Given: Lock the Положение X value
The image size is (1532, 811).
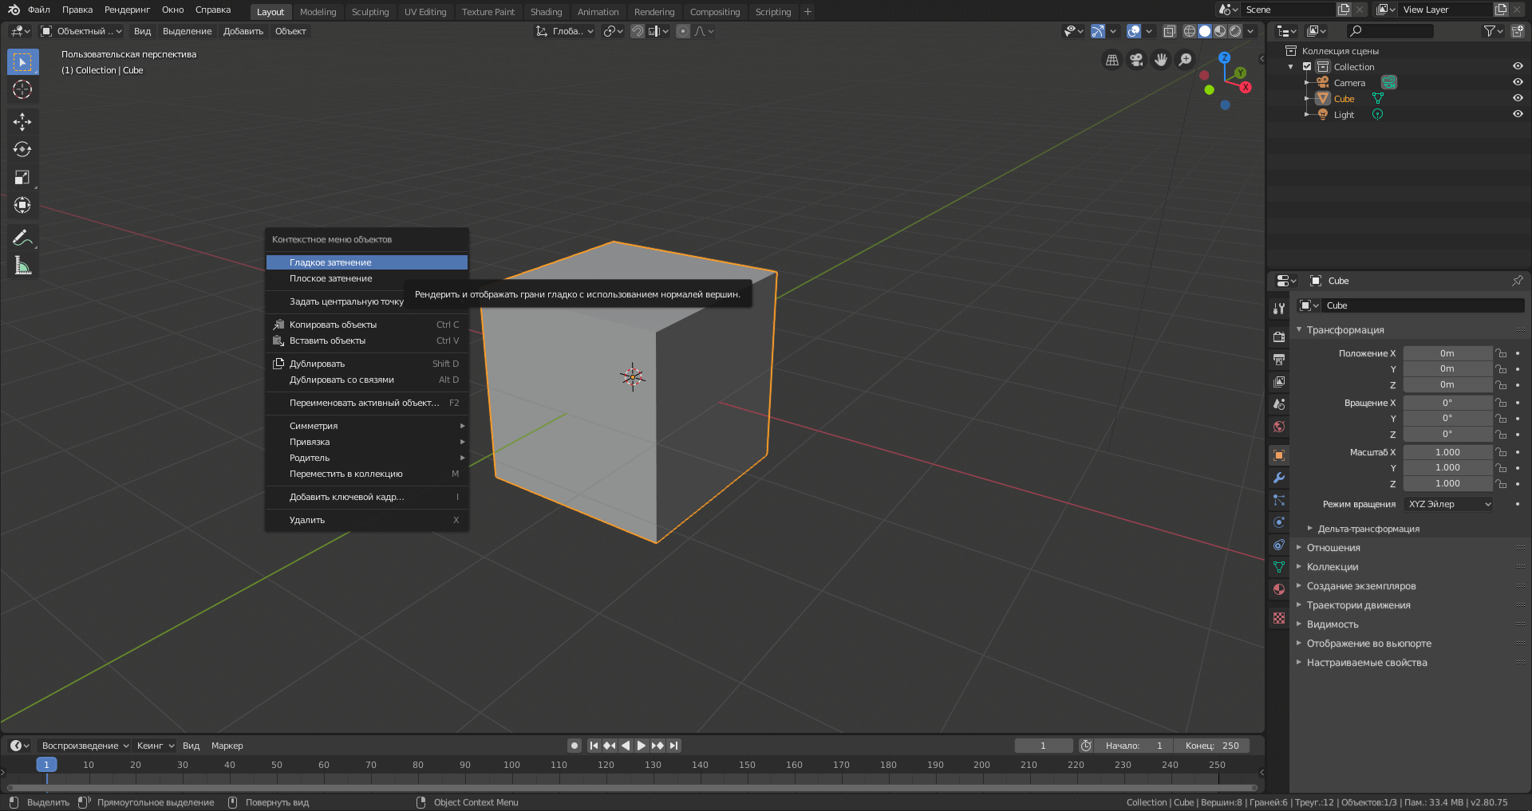Looking at the screenshot, I should point(1501,352).
